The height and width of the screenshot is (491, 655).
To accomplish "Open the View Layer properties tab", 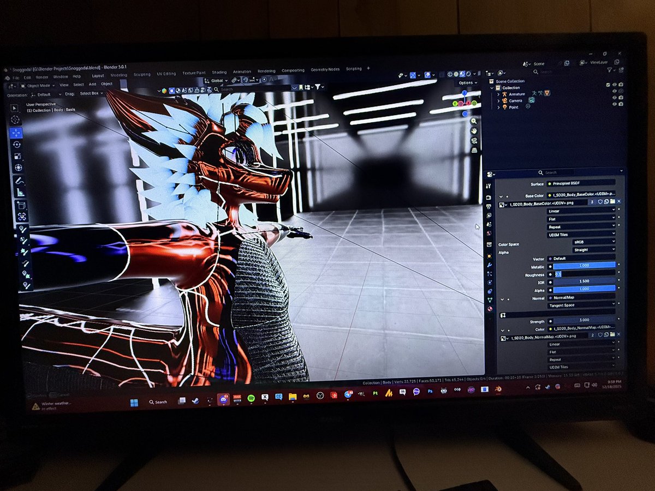I will (x=489, y=215).
